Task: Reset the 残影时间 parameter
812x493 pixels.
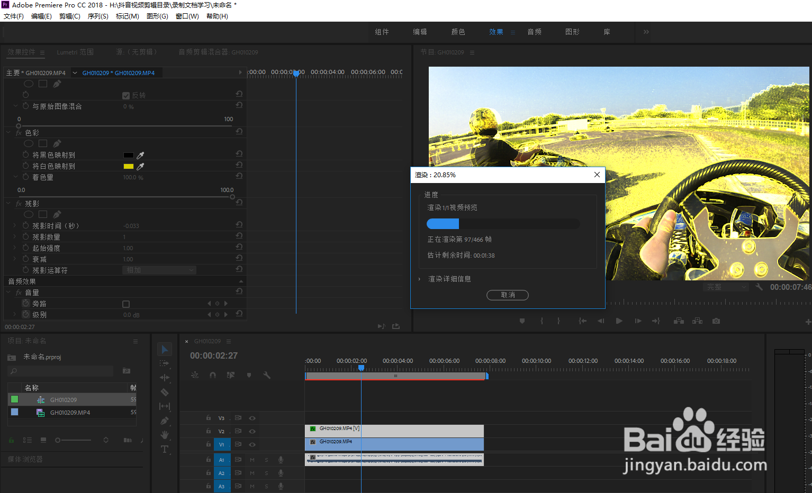Action: pos(239,225)
